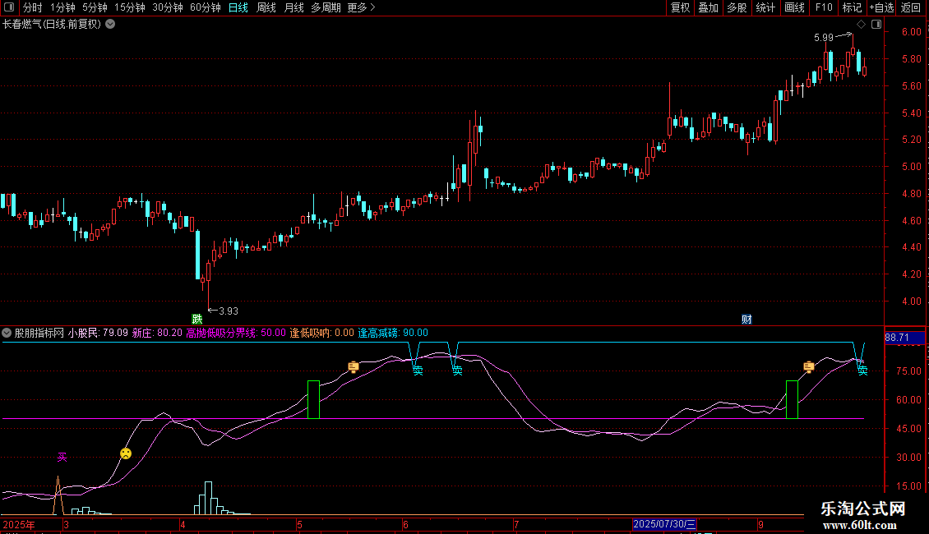Viewport: 929px width, 534px height.
Task: Switch to 1分钟 period
Action: (x=62, y=7)
